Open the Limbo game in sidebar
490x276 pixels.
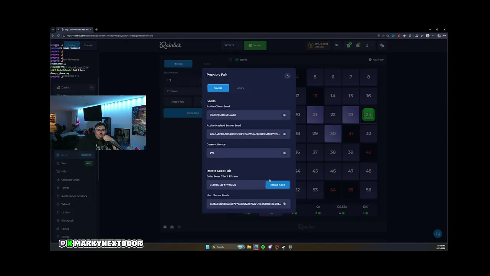point(65,212)
